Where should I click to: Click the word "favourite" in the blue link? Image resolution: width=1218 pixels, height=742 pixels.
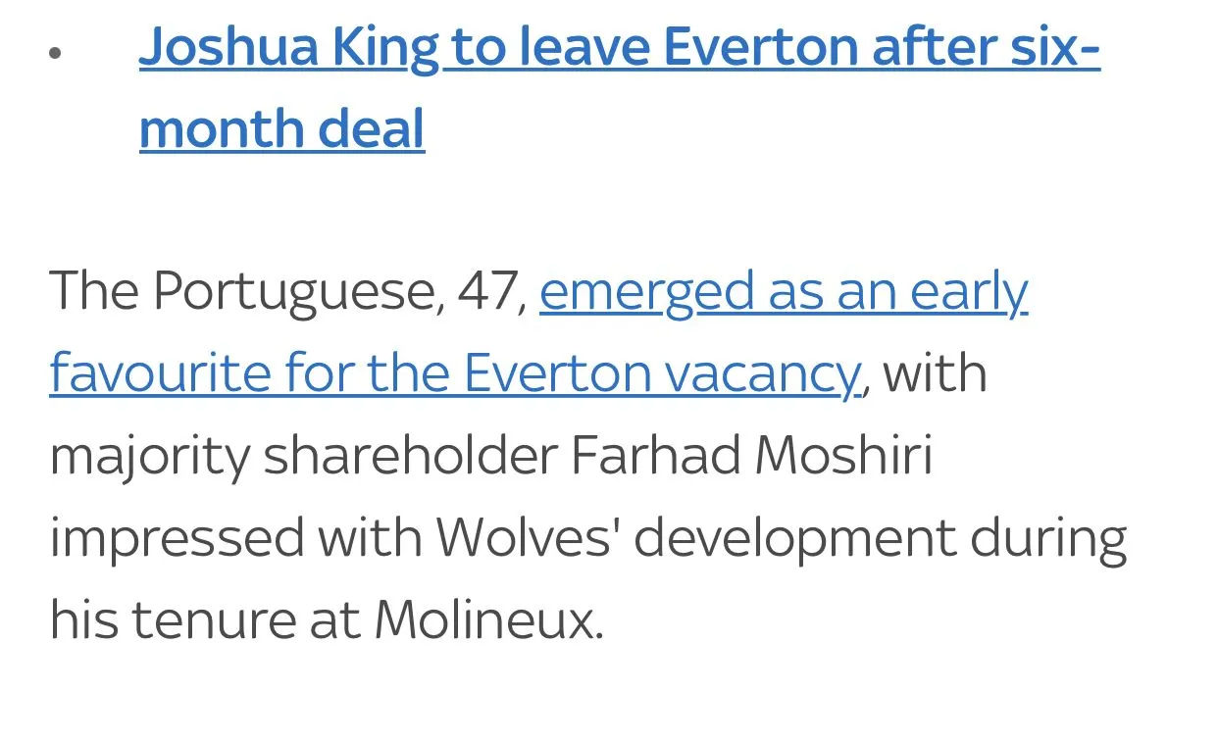160,374
